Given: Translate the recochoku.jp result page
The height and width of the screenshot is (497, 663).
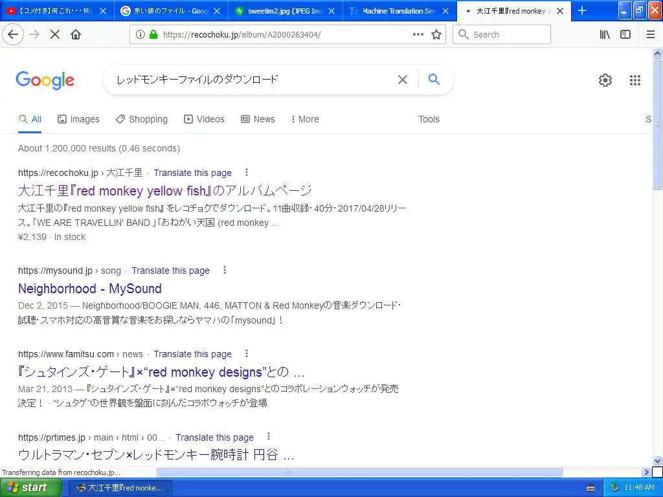Looking at the screenshot, I should [x=193, y=173].
